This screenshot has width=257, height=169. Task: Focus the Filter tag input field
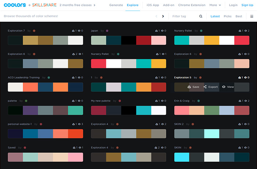(184, 16)
